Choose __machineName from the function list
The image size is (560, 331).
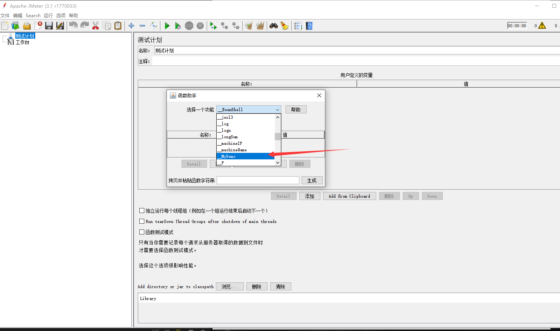[x=245, y=150]
